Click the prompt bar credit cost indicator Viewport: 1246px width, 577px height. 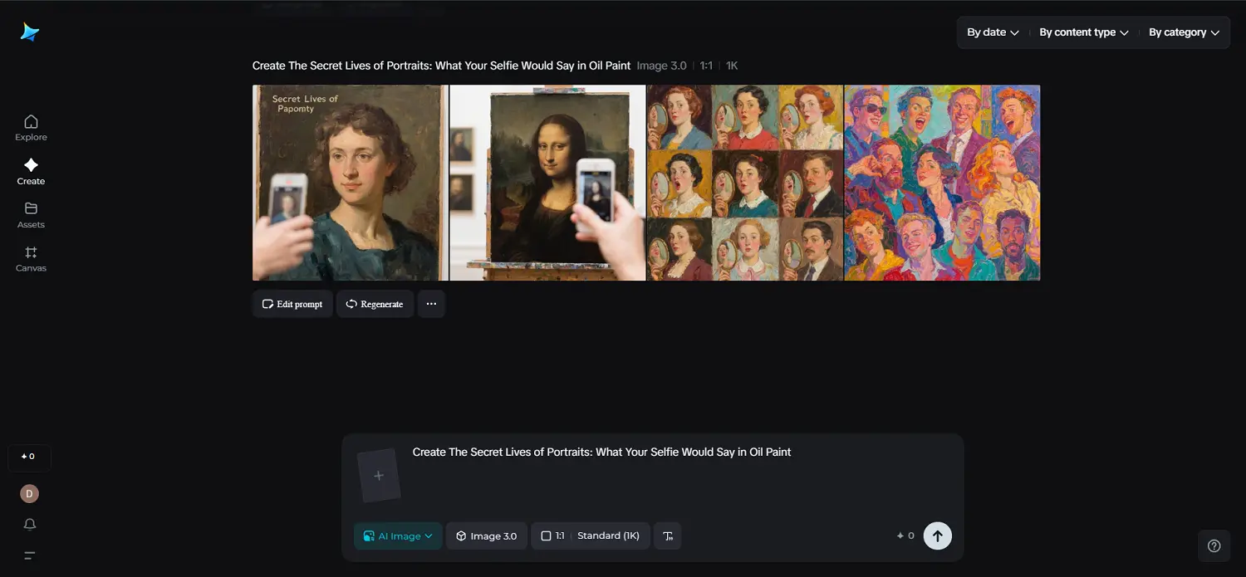pyautogui.click(x=905, y=536)
